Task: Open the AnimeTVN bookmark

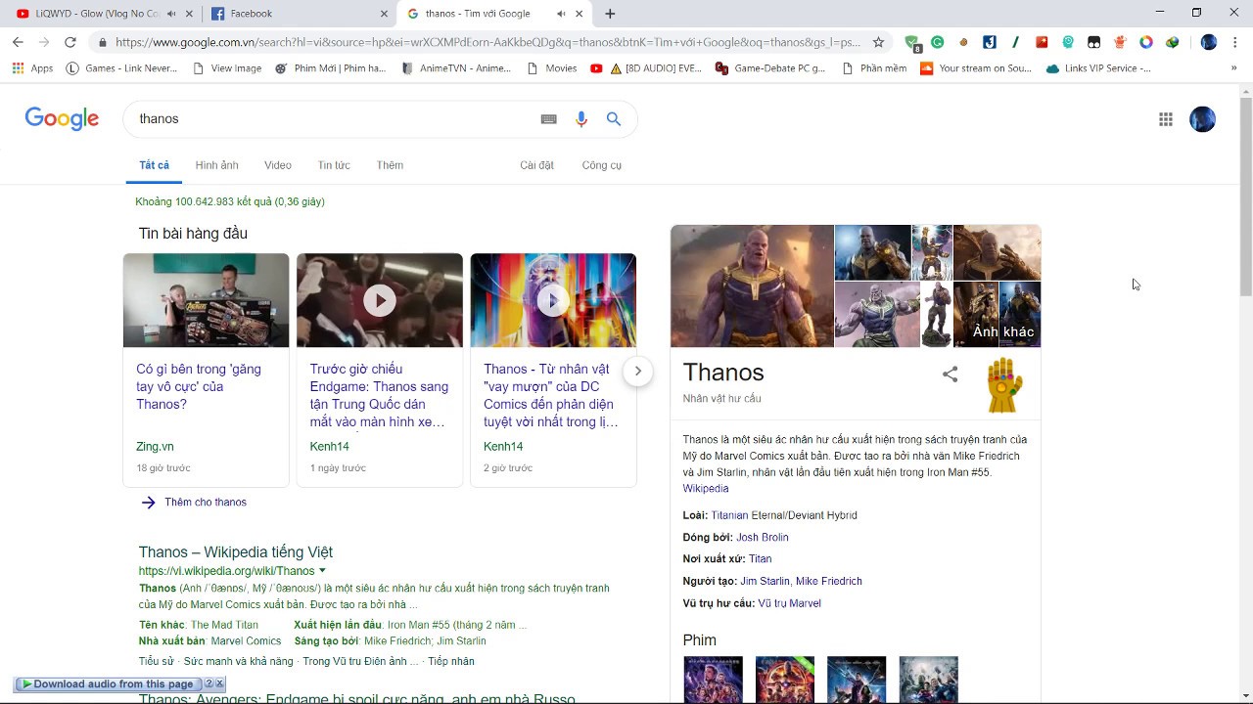Action: tap(456, 68)
